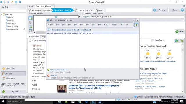The image size is (186, 104).
Task: Click the dark blue book icon in title bar
Action: point(8,2)
